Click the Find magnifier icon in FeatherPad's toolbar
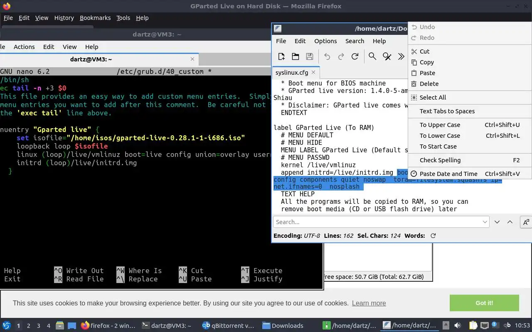The width and height of the screenshot is (532, 332). point(372,56)
